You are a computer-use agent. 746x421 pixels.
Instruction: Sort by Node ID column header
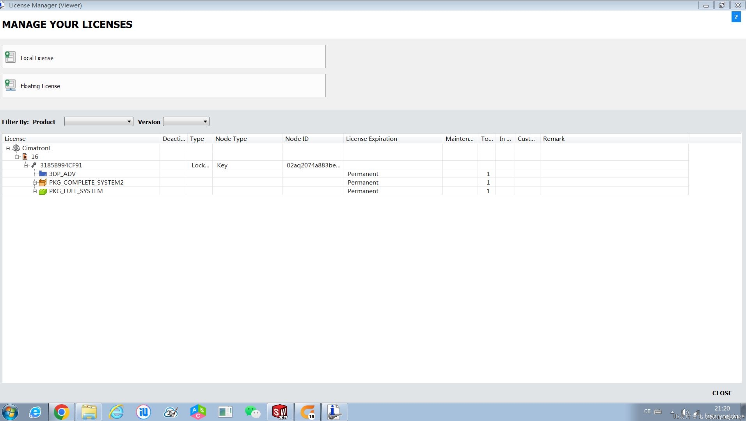point(313,139)
